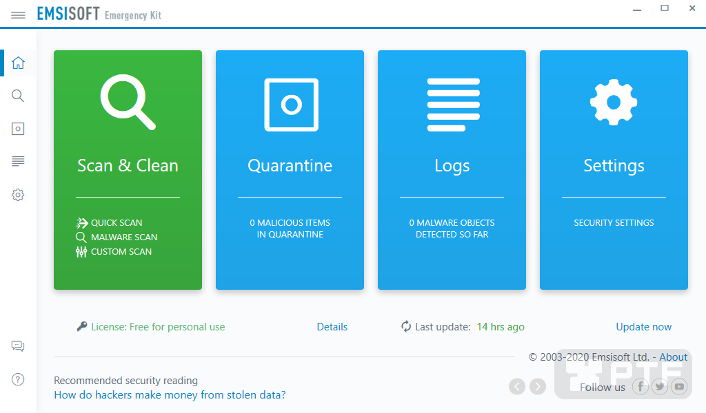The width and height of the screenshot is (706, 413).
Task: Open the hamburger menu
Action: coord(18,15)
